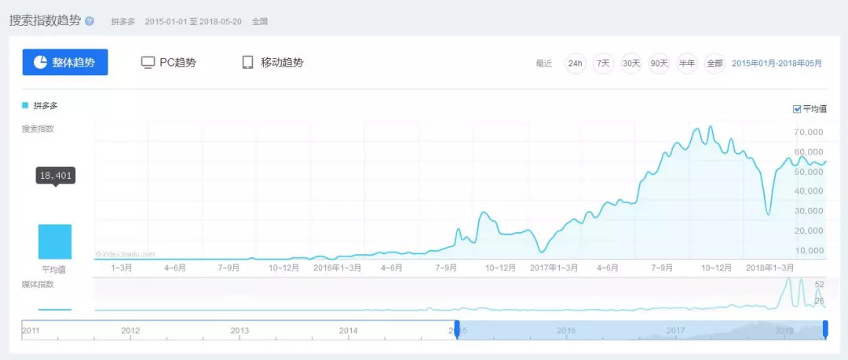
Task: Click the 搜索指数 axis label
Action: (38, 129)
